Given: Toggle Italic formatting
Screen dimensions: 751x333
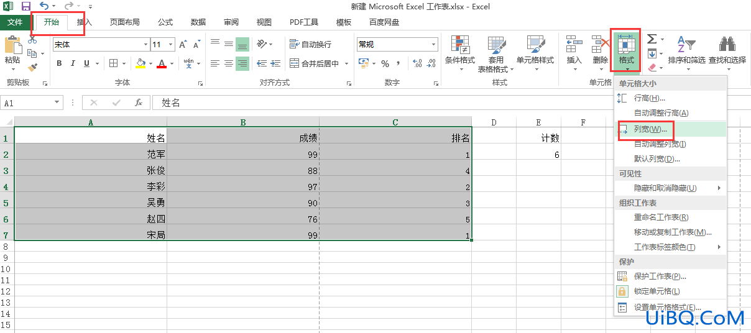Looking at the screenshot, I should click(x=73, y=63).
